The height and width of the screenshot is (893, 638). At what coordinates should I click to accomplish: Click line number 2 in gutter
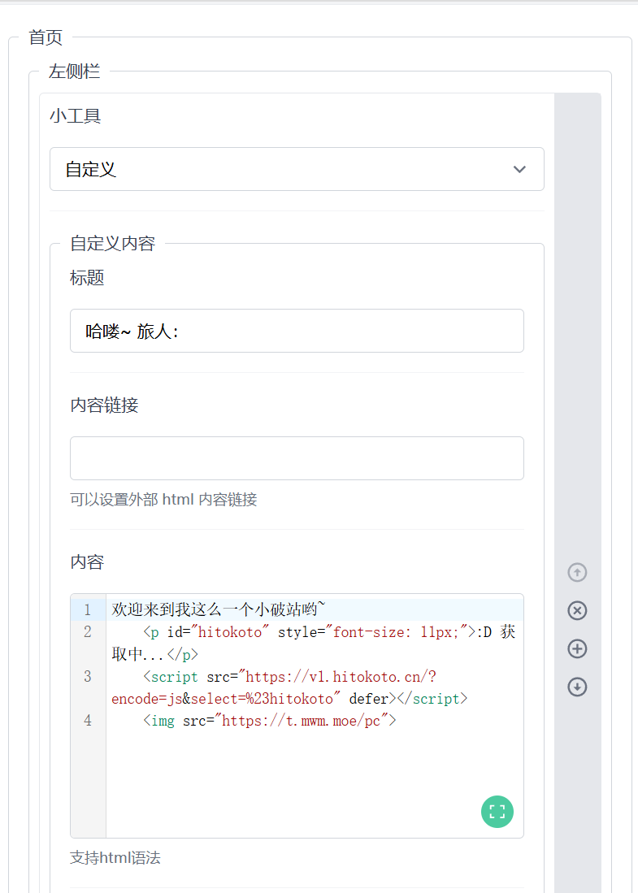(x=88, y=631)
